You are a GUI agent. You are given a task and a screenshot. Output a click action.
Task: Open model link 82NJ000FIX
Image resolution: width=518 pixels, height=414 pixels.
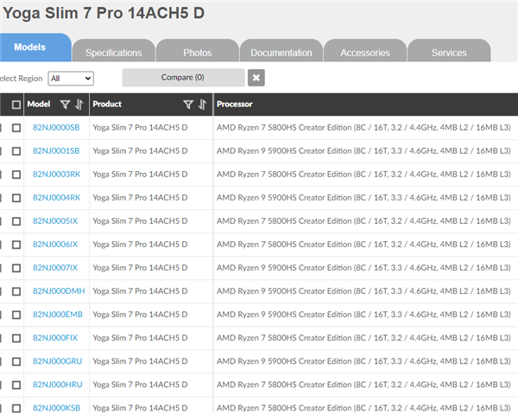(55, 338)
